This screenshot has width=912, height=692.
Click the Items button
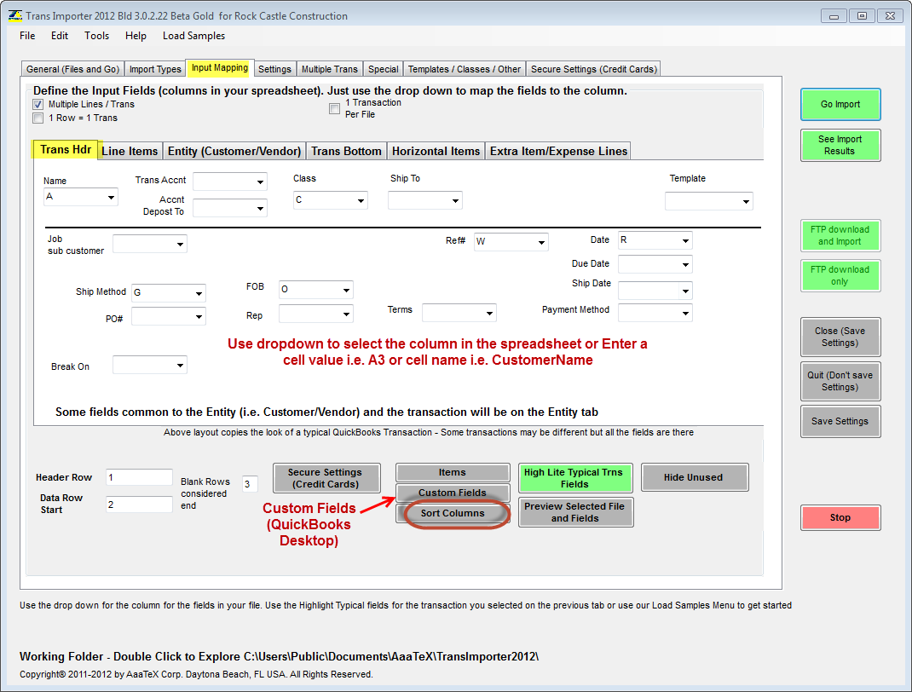click(x=453, y=473)
